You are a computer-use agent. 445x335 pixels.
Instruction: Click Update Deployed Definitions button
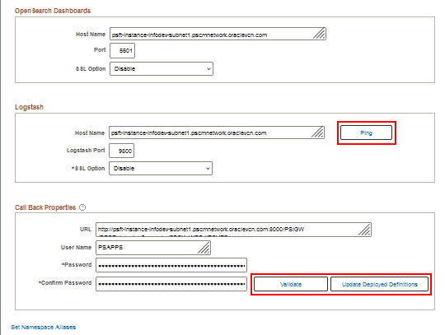tap(379, 284)
